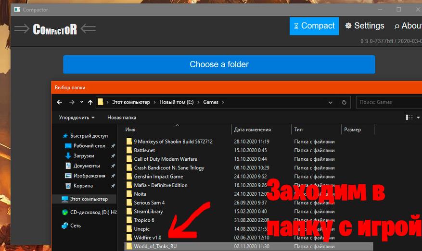Select Этот компьютер in navigation tree
422x251 pixels.
coord(89,199)
